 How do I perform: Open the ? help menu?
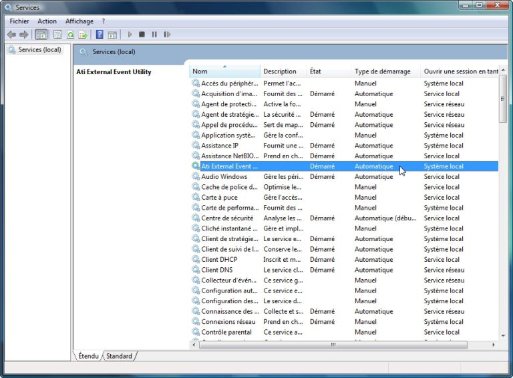tap(104, 21)
